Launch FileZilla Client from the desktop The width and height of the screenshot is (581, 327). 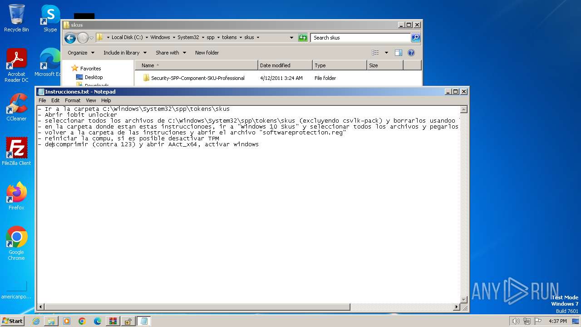click(16, 152)
